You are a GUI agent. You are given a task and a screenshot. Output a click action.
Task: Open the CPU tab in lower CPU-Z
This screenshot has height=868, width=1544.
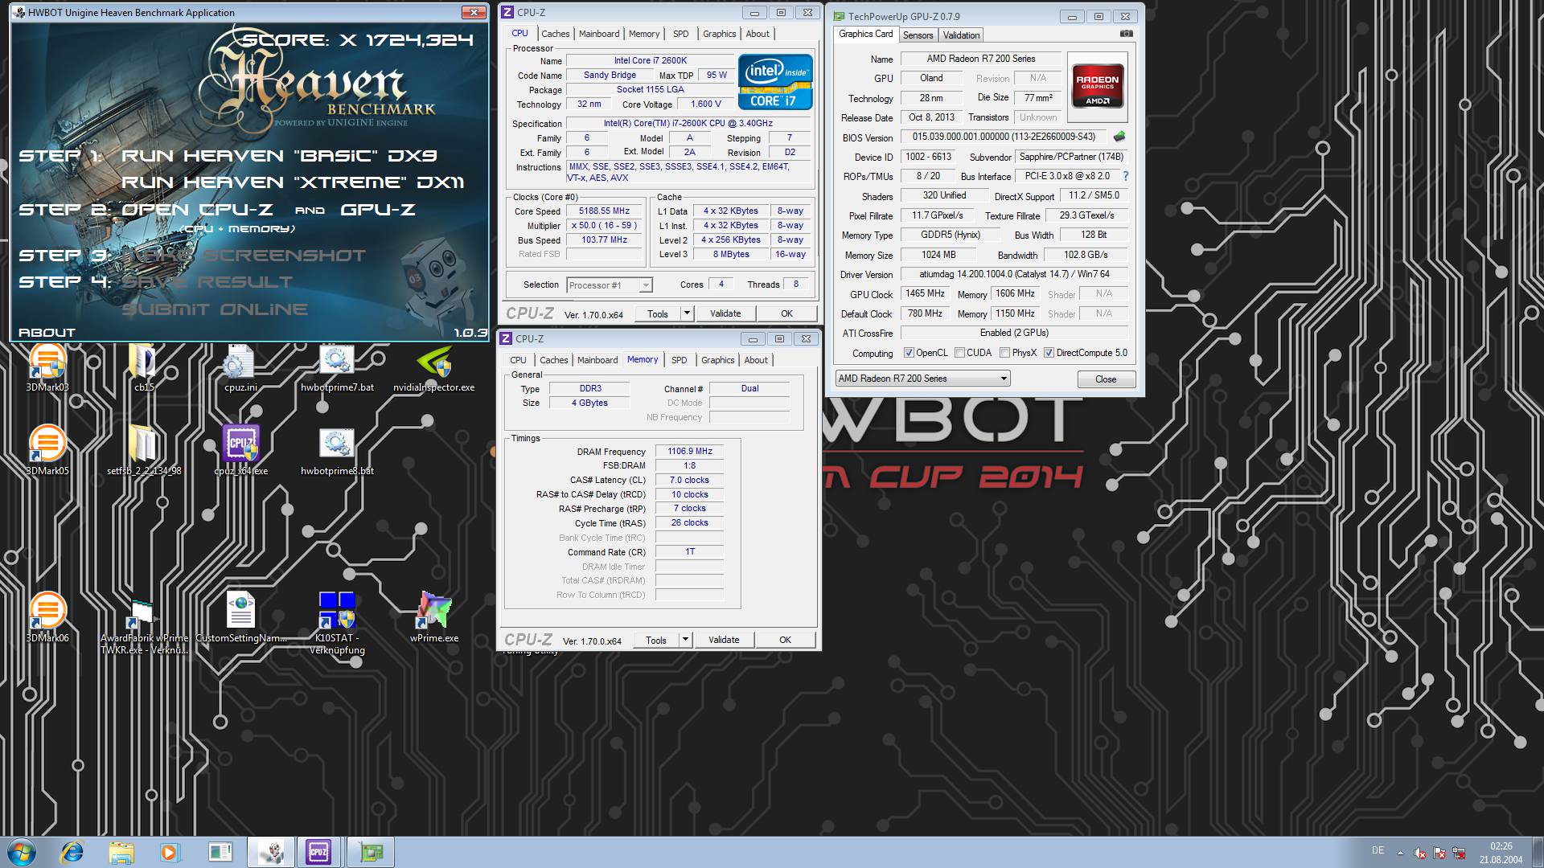(518, 360)
